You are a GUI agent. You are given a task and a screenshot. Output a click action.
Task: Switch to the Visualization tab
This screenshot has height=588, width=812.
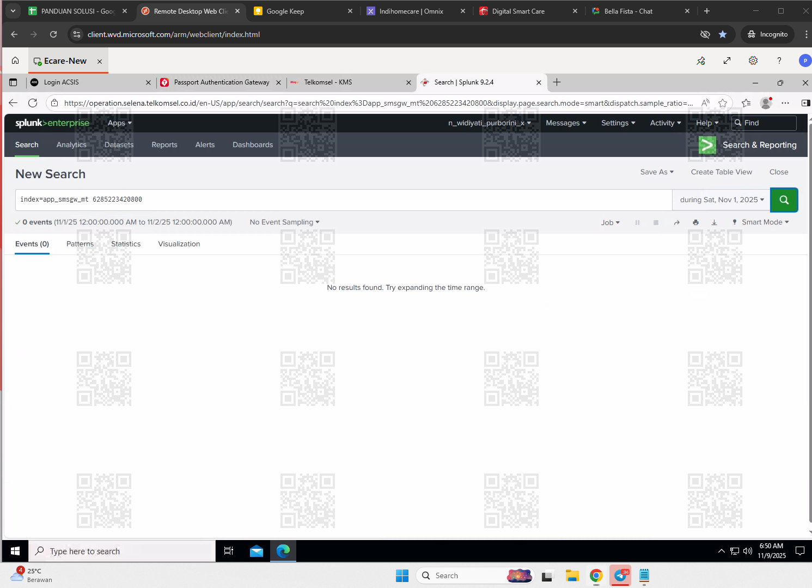pos(179,244)
